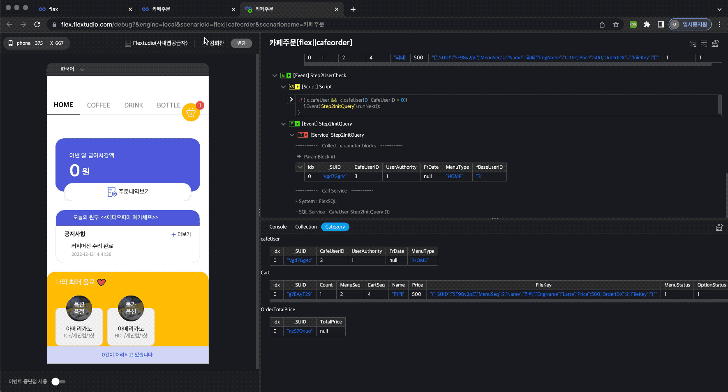Screen dimensions: 728x392
Task: Open the CORS extension icon
Action: tap(633, 25)
